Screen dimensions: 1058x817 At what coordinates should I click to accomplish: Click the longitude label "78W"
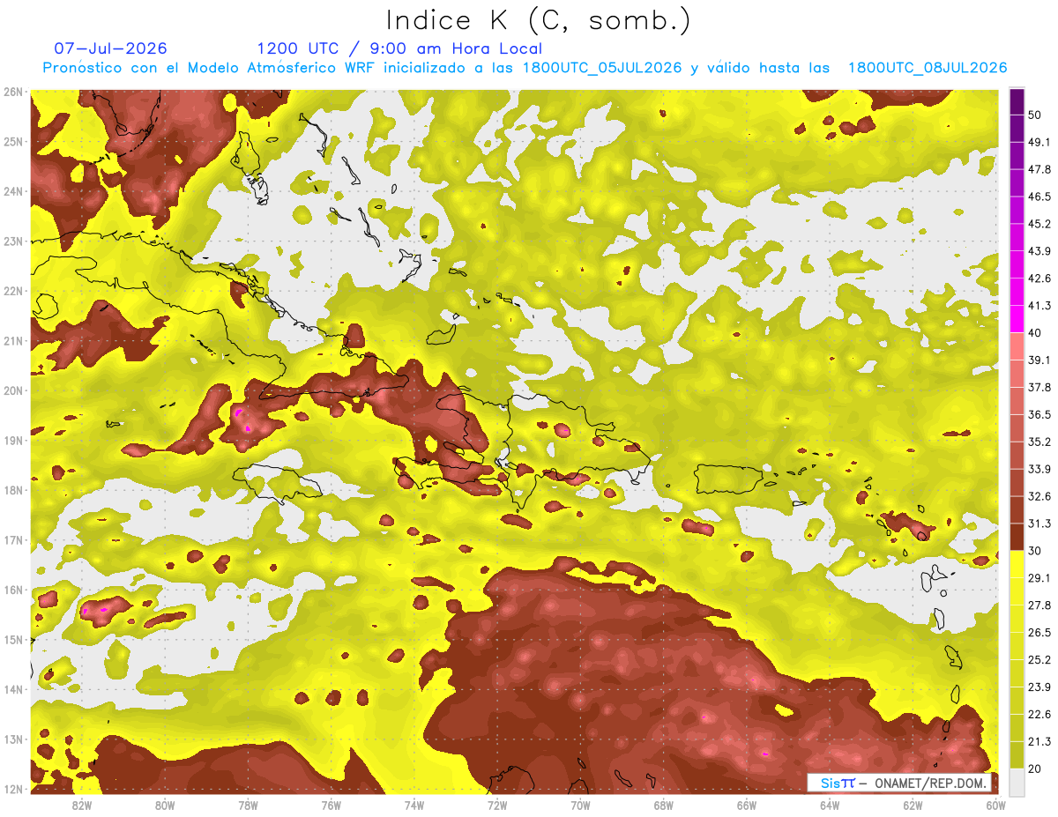[x=248, y=806]
